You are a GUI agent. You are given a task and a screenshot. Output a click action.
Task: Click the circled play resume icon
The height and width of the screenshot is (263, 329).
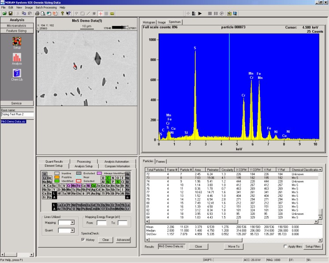point(222,13)
